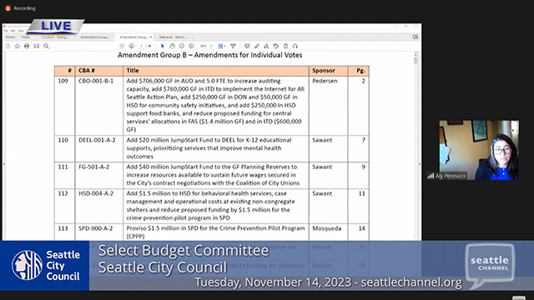Click the vertical scrollbar thumb of the PDF

(x=416, y=61)
